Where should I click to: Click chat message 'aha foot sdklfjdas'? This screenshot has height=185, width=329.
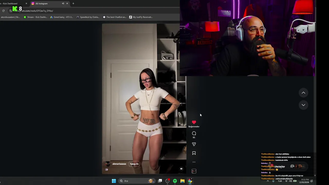tap(282, 154)
